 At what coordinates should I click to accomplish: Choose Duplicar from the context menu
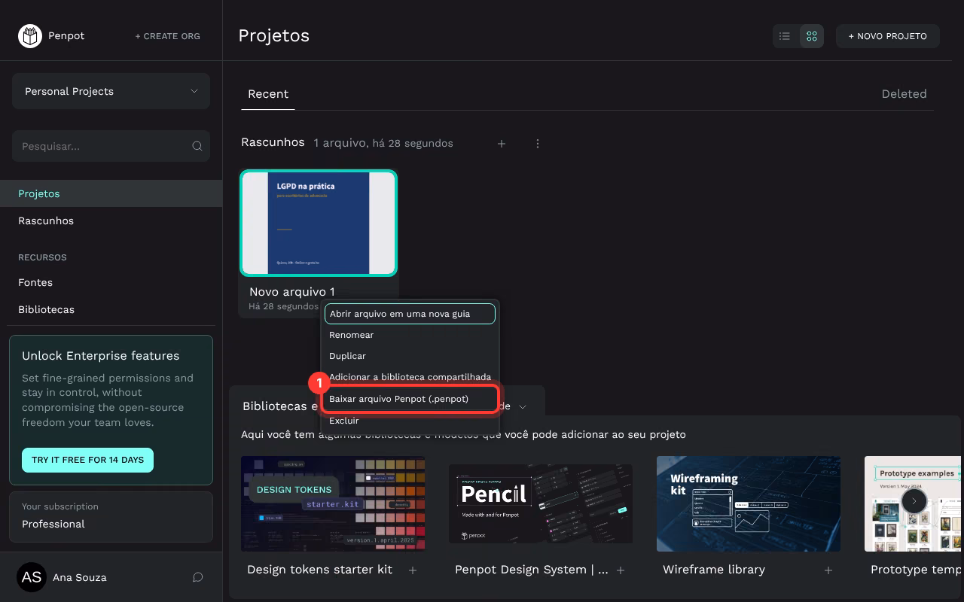coord(410,356)
